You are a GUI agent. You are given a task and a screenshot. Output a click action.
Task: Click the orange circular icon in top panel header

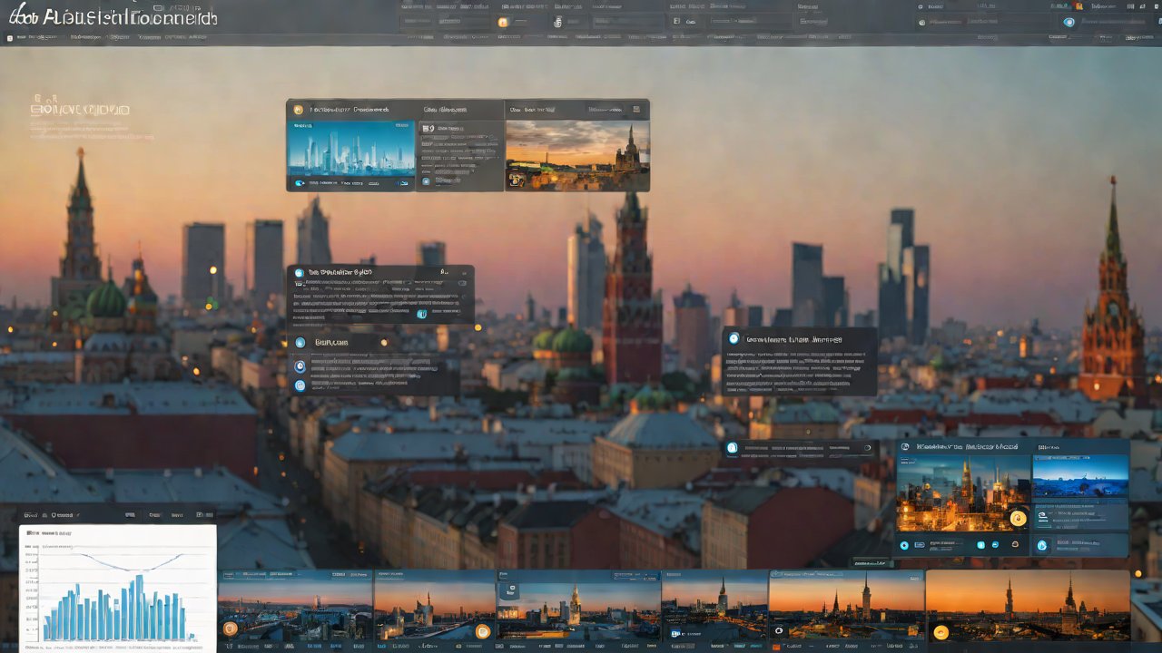click(x=297, y=110)
